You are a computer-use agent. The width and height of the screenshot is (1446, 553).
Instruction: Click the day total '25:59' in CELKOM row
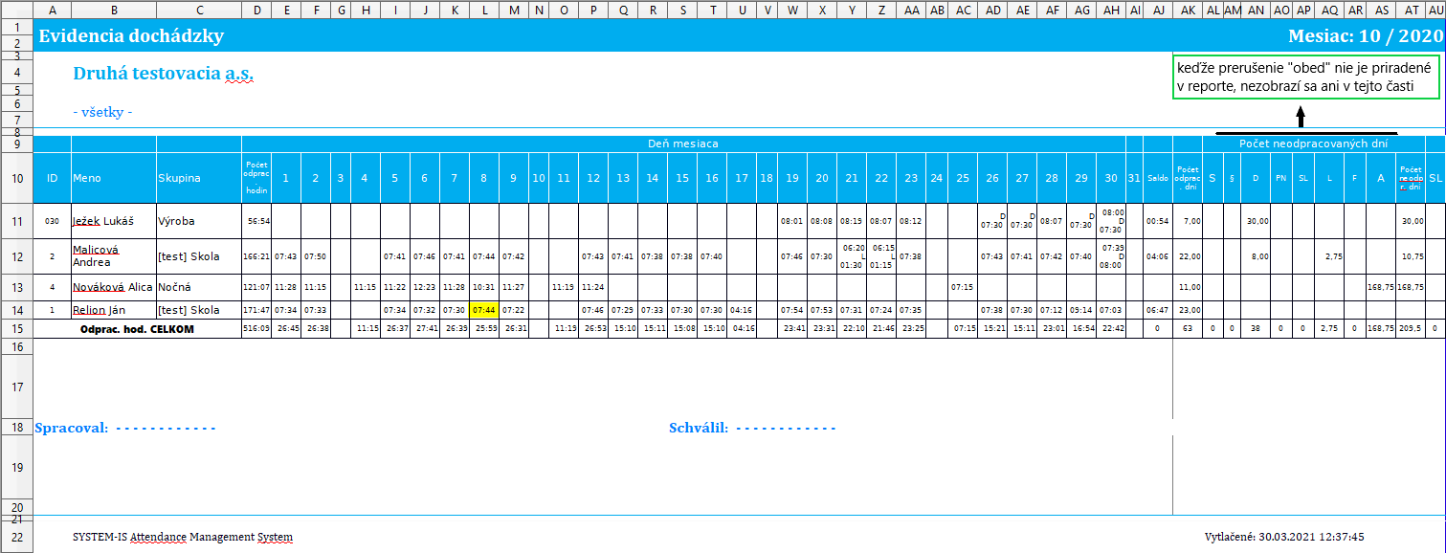click(484, 328)
